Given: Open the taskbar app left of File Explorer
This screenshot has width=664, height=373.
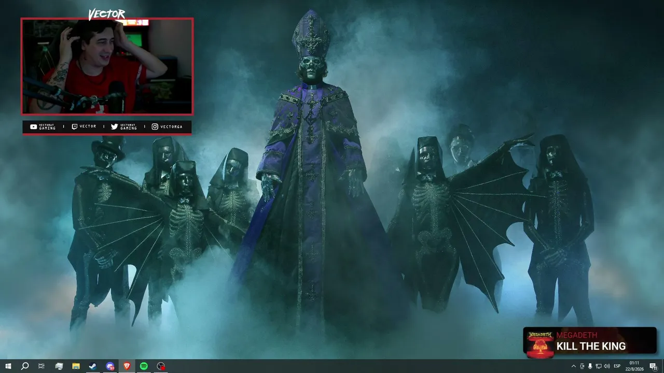Looking at the screenshot, I should click(59, 366).
